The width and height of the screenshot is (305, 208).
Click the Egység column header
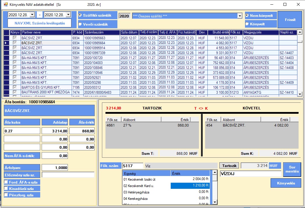click(x=147, y=173)
